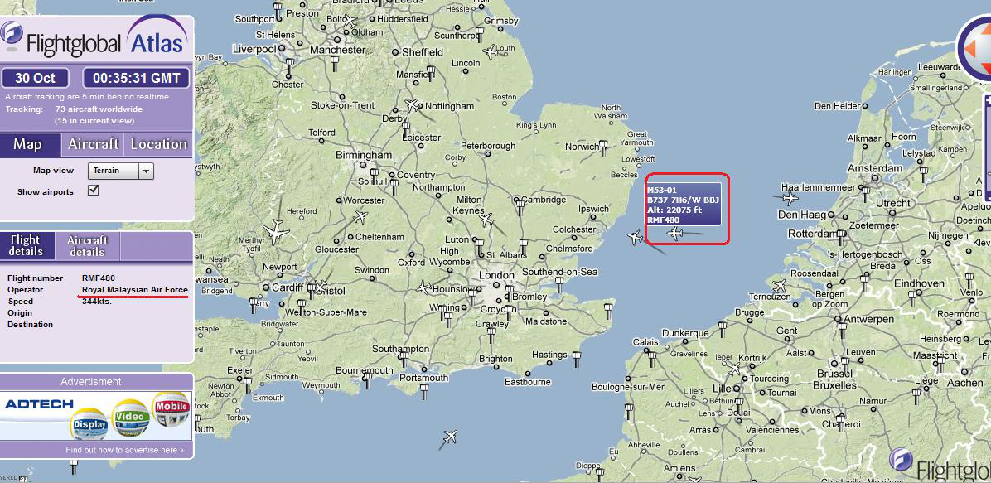The image size is (991, 483).
Task: Select the airport icon above Chester
Action: [x=290, y=66]
